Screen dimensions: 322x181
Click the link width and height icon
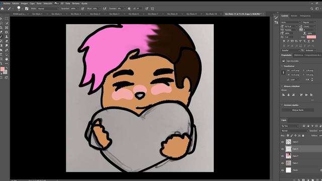pos(283,72)
